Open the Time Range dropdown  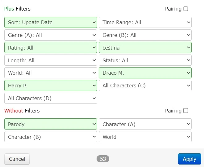[x=145, y=22]
